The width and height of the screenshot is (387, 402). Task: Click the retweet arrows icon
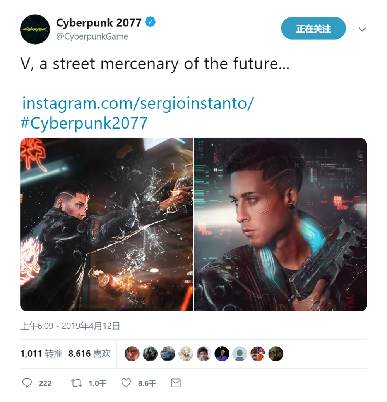point(76,383)
